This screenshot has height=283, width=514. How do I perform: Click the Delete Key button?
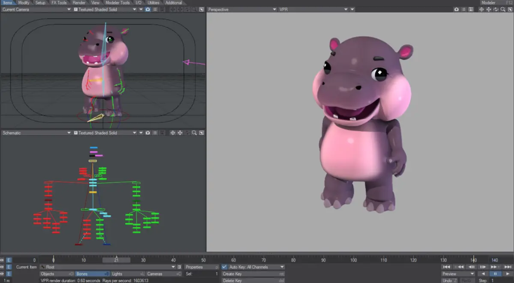(x=253, y=280)
